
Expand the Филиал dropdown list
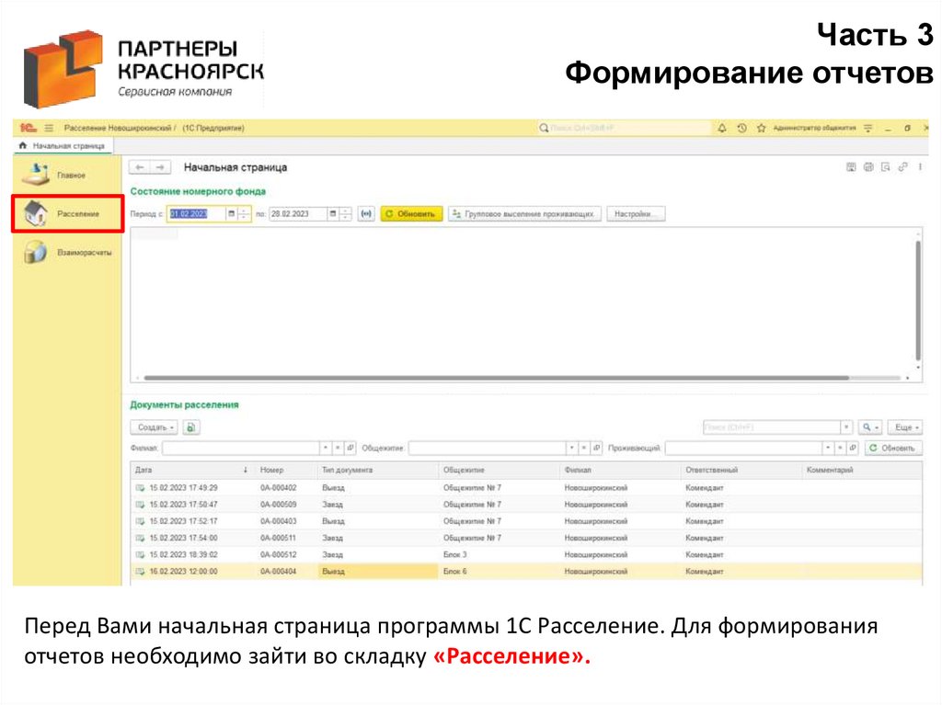coord(325,448)
